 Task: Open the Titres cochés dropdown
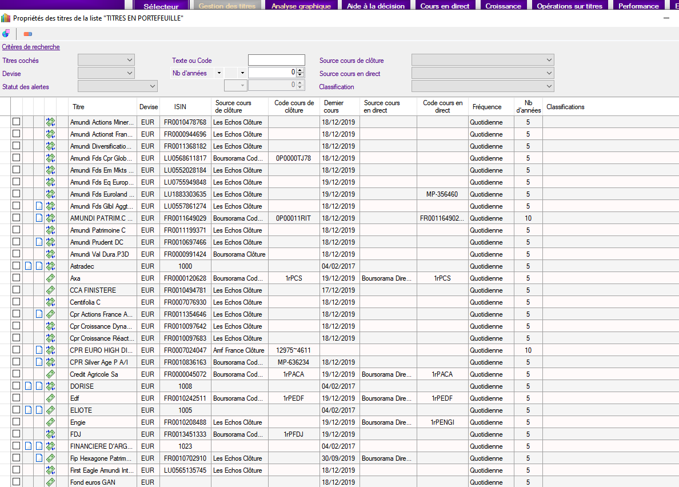(106, 60)
